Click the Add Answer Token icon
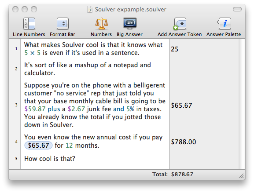The image size is (254, 193). [180, 24]
